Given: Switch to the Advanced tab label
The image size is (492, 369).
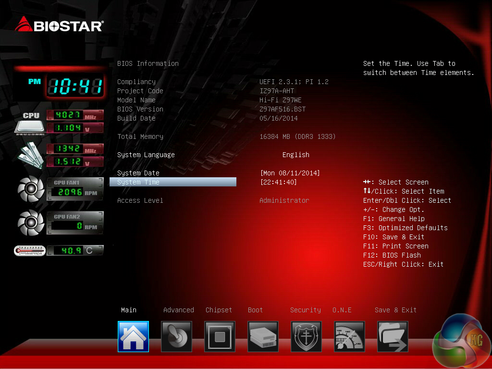Looking at the screenshot, I should tap(179, 310).
